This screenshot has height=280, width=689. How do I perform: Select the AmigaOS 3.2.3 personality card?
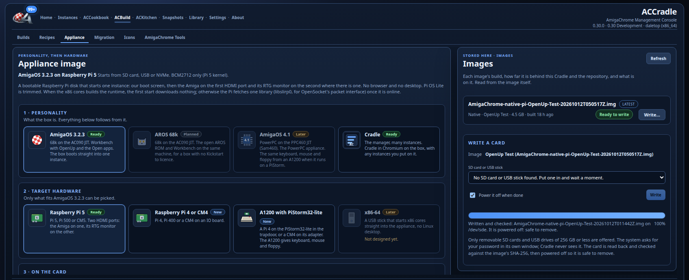74,149
